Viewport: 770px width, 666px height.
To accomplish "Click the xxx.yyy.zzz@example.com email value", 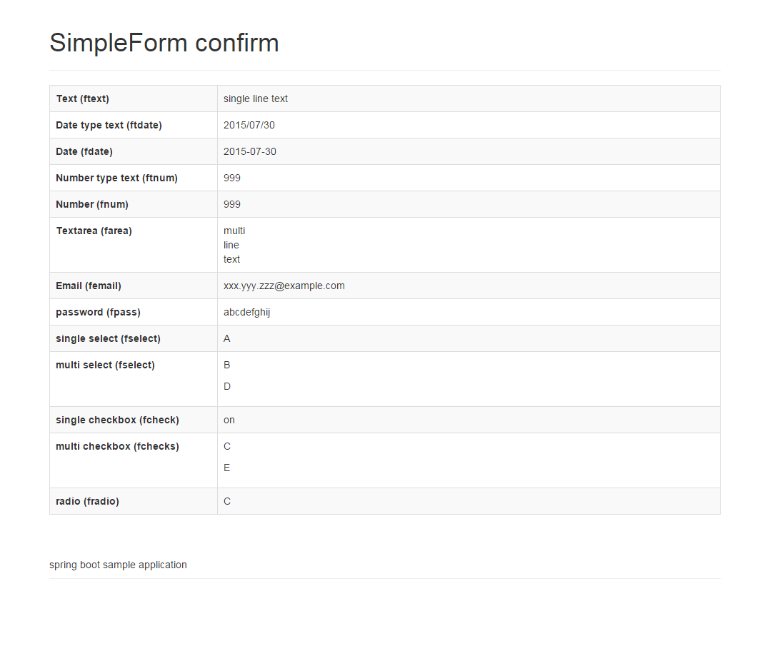I will 284,286.
